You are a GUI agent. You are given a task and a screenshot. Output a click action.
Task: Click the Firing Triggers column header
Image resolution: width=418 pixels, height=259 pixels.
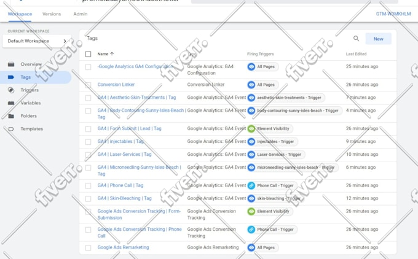click(x=260, y=54)
